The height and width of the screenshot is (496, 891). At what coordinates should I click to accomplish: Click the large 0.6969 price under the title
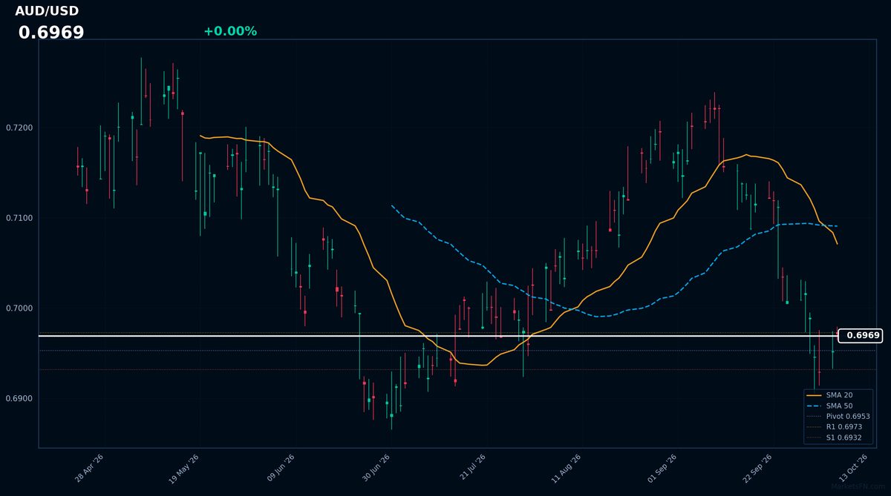point(51,33)
